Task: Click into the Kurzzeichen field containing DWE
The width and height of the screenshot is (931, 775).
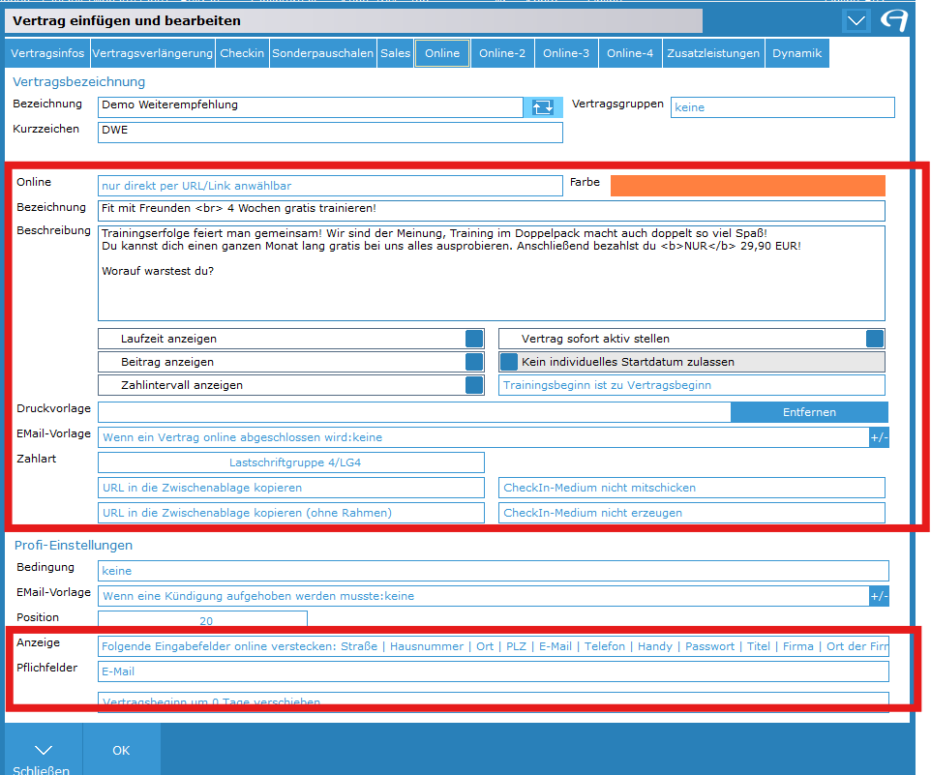Action: (x=329, y=132)
